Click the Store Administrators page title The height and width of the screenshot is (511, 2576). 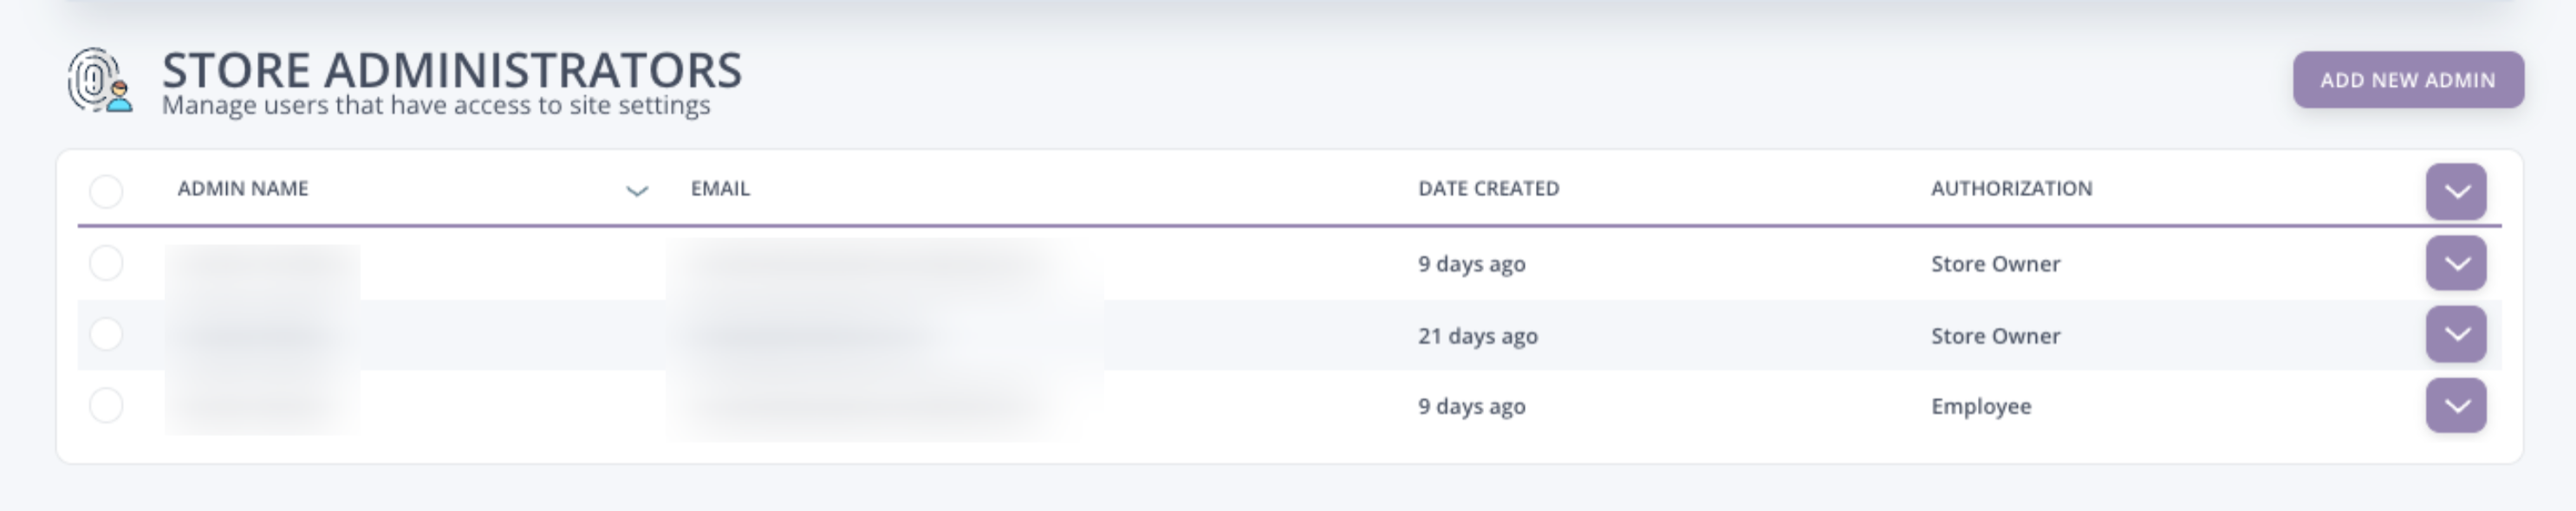pyautogui.click(x=452, y=71)
